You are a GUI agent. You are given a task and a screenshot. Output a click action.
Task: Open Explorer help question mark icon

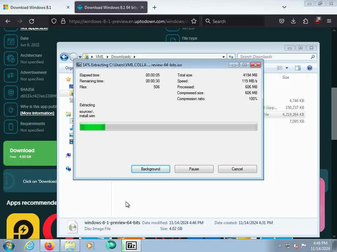click(309, 68)
